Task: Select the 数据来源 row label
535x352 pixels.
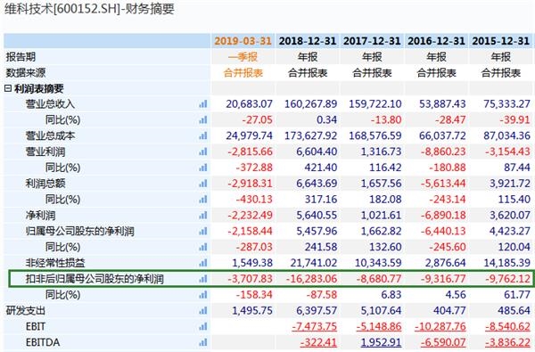Action: [x=26, y=73]
